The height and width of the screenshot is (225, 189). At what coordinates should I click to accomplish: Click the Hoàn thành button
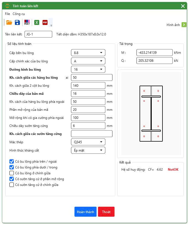[x=85, y=212]
